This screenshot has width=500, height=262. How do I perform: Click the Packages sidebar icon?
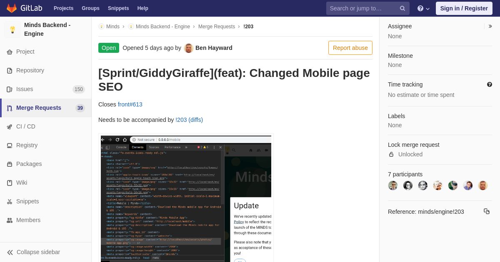pos(10,164)
